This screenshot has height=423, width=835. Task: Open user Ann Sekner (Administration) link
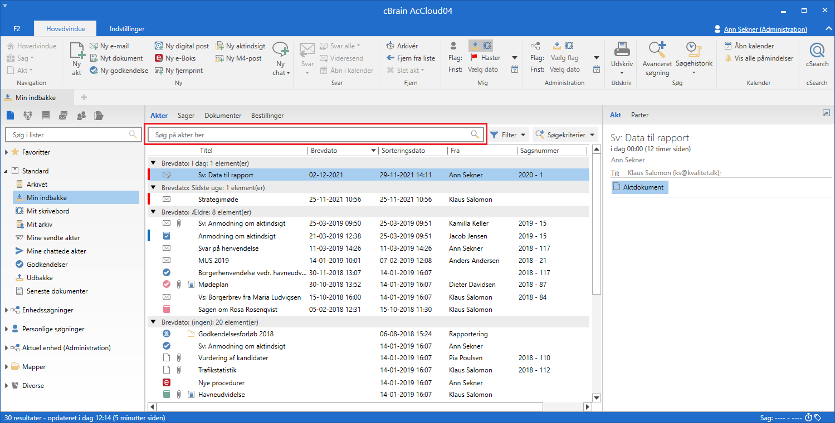pyautogui.click(x=765, y=29)
